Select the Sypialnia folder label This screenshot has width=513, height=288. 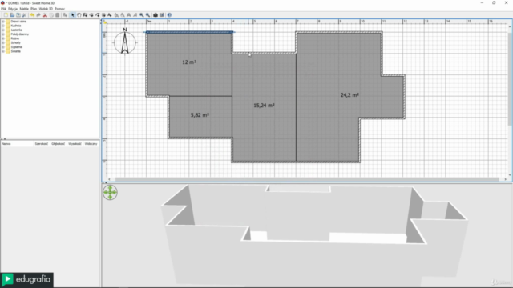click(x=16, y=47)
